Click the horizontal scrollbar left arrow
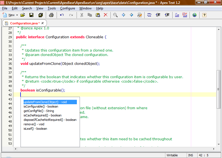Image resolution: width=222 pixels, height=158 pixels. pos(16,149)
